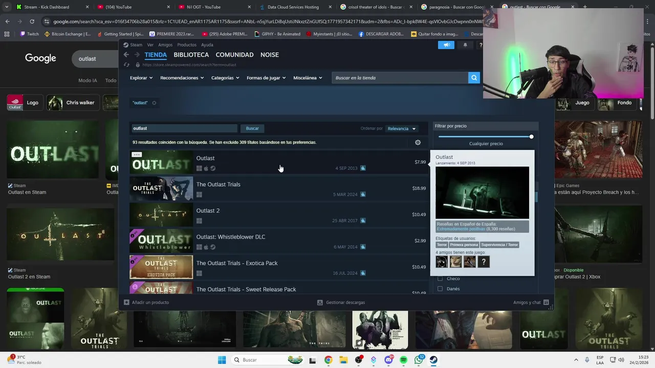Open the NOISE profile tab
Viewport: 655px width, 368px height.
click(x=270, y=55)
